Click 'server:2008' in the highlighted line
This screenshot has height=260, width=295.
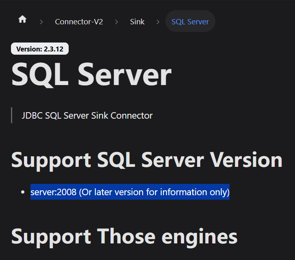pos(53,192)
